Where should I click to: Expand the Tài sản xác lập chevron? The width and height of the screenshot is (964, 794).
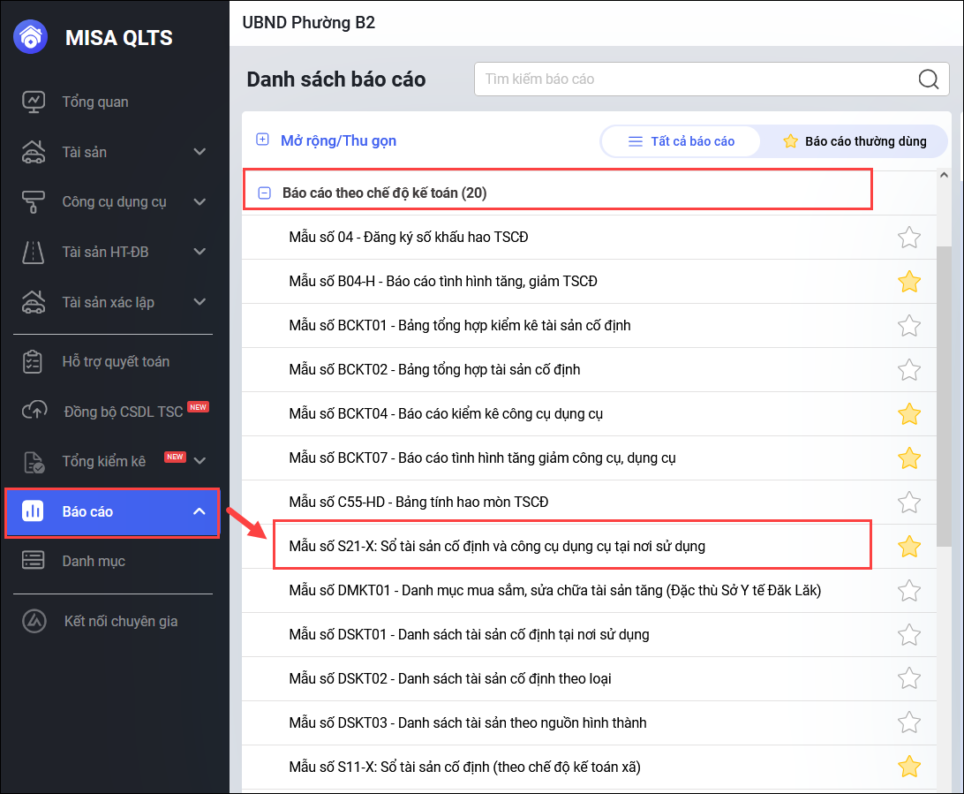[200, 302]
